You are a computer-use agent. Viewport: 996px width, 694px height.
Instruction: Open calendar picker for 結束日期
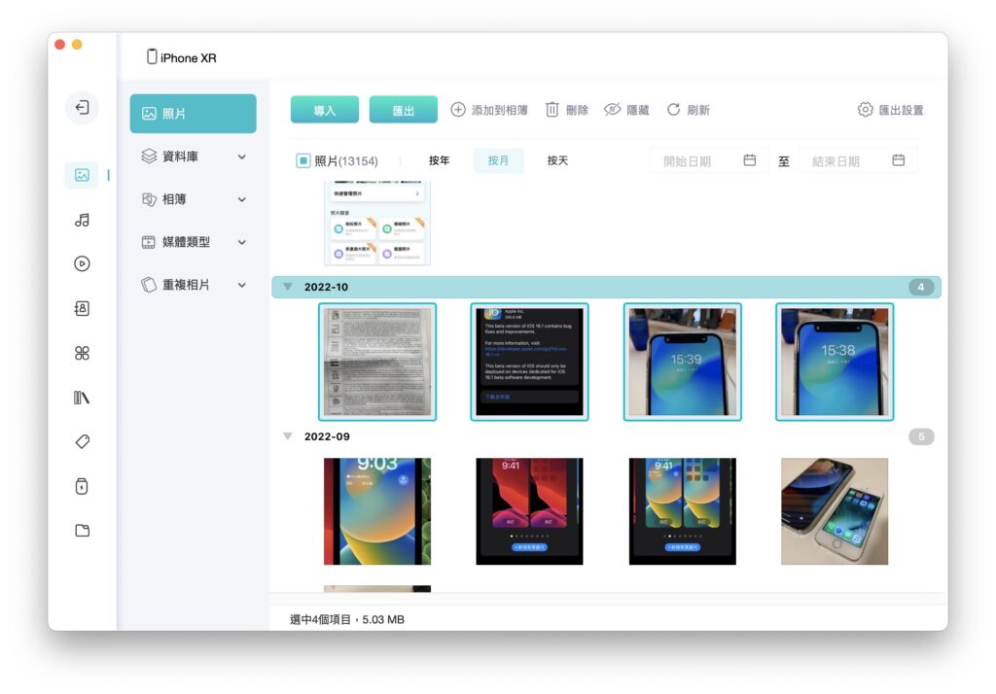[898, 160]
